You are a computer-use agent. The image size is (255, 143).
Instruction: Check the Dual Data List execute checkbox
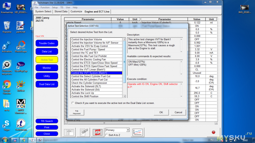coord(73,103)
